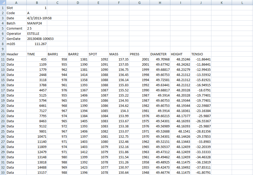Image resolution: width=253 pixels, height=175 pixels.
Task: Select column L header
Action: pyautogui.click(x=242, y=3)
